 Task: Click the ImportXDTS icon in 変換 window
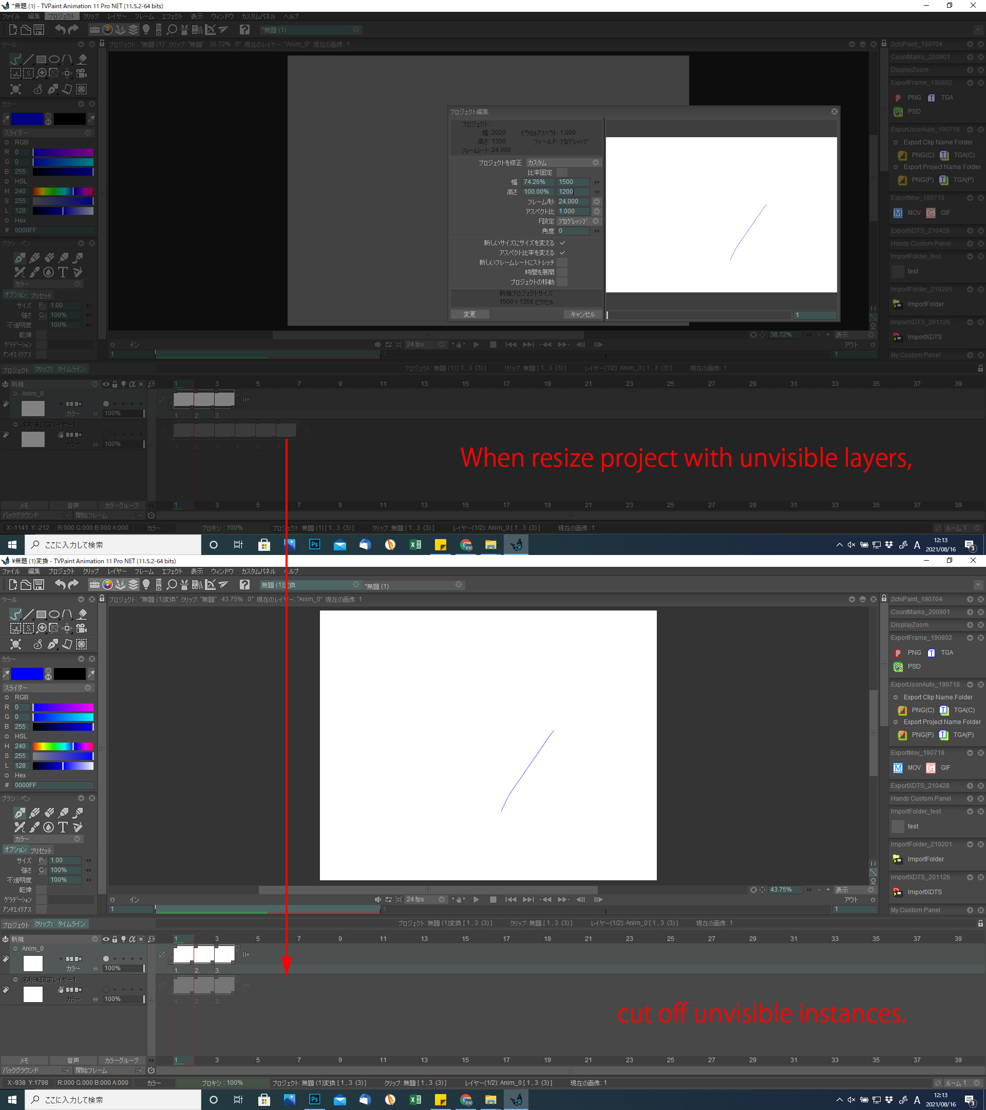tap(897, 892)
